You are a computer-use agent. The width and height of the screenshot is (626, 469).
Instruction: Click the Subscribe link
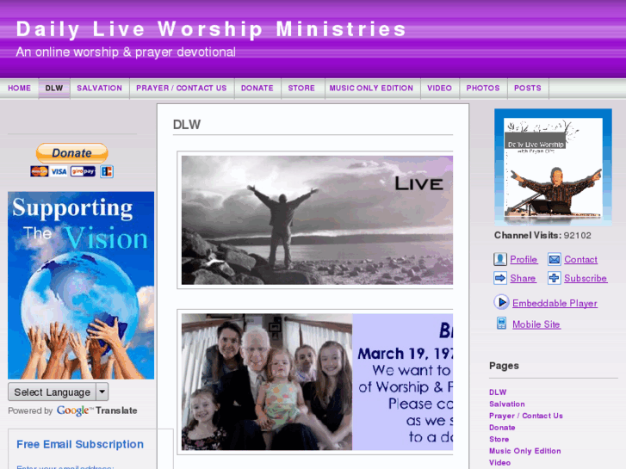click(586, 278)
